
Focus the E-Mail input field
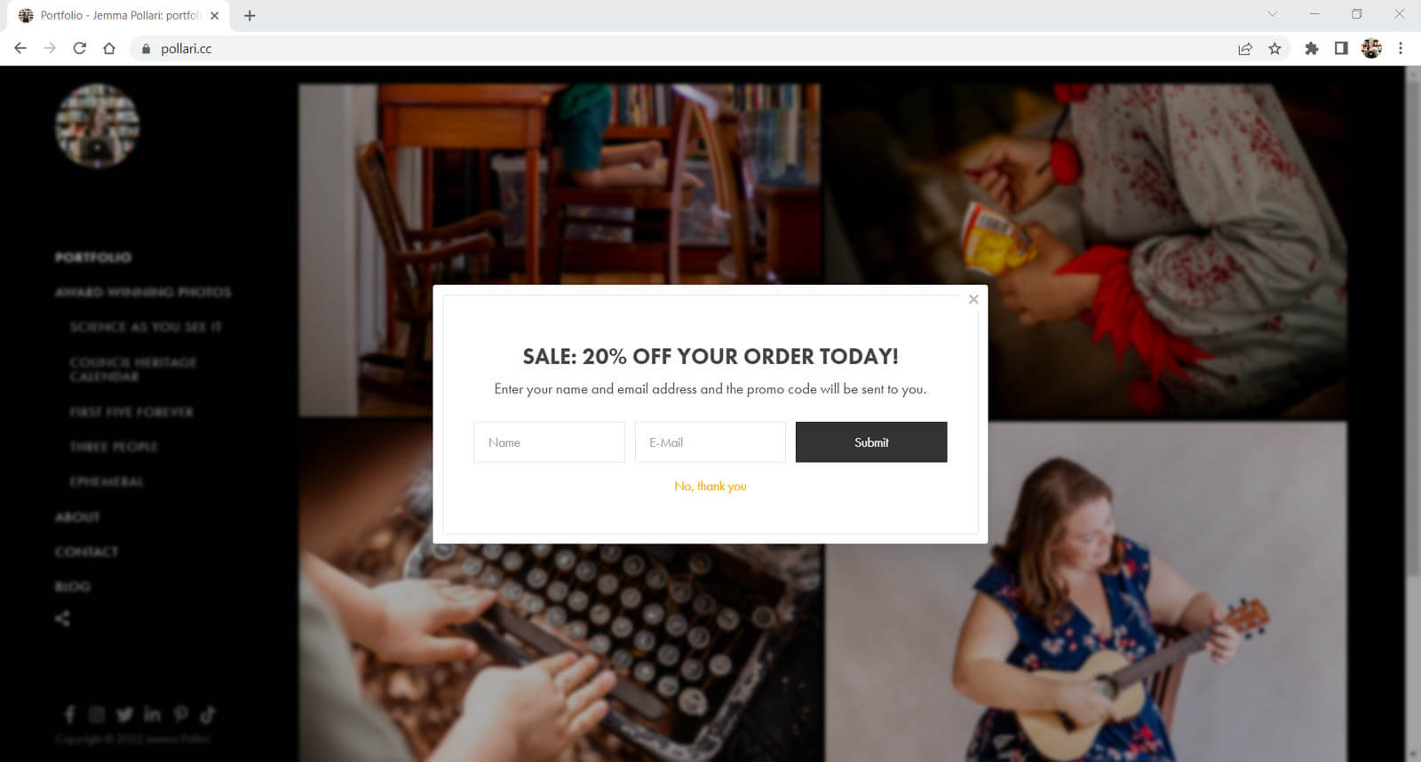click(710, 442)
